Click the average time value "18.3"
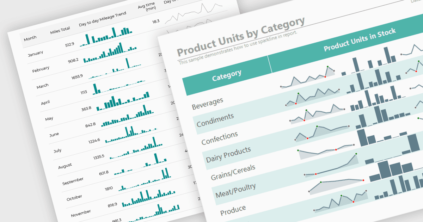 (155, 21)
